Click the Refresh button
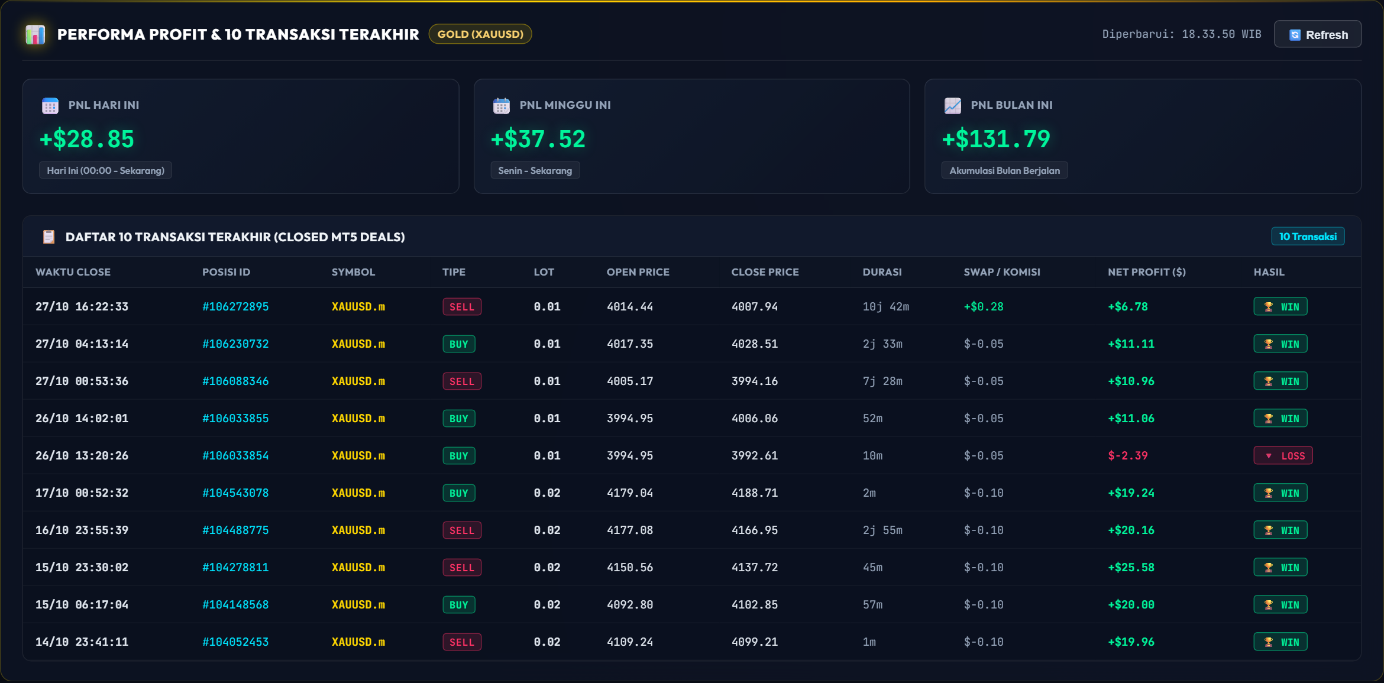 point(1317,34)
